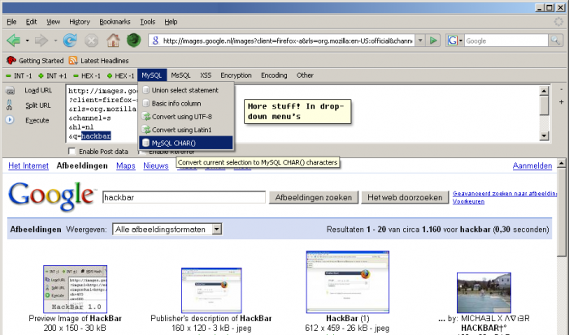The width and height of the screenshot is (569, 335).
Task: Click the Stop loading icon
Action: click(x=91, y=41)
